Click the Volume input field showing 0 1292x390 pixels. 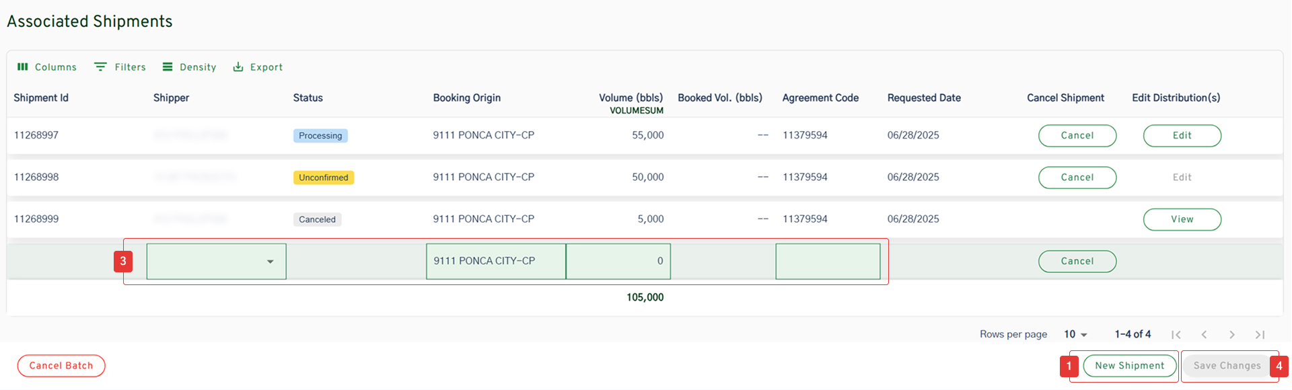[x=618, y=262]
